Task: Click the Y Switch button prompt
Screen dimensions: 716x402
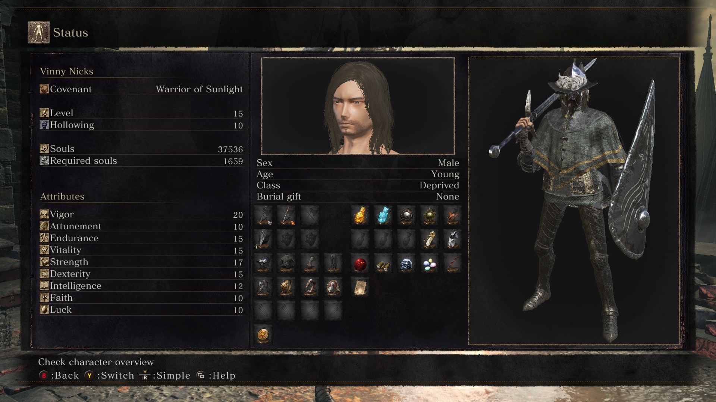Action: coord(109,375)
